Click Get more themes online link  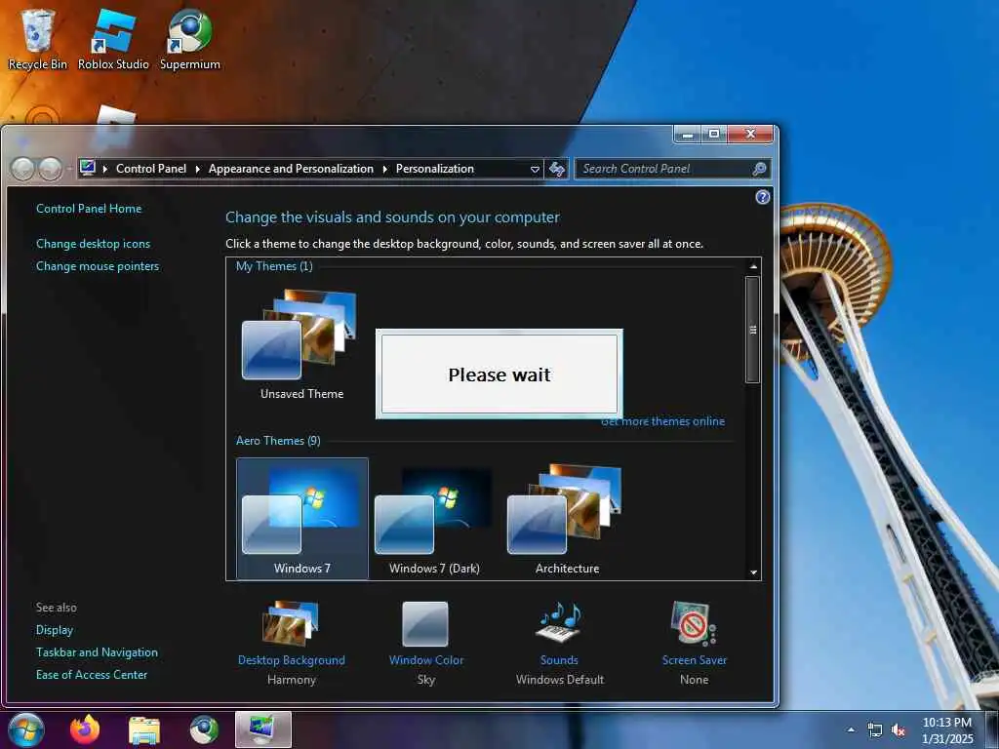[x=662, y=421]
